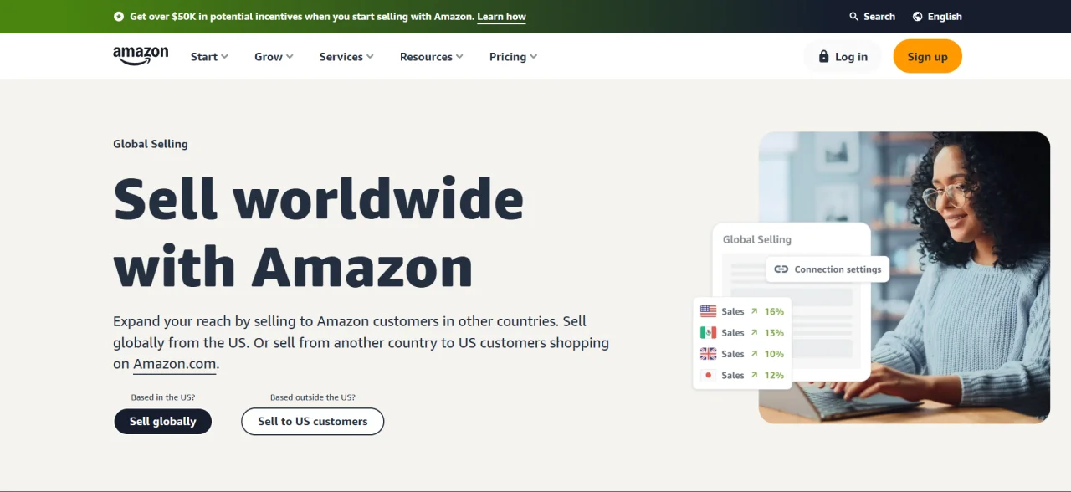Image resolution: width=1071 pixels, height=492 pixels.
Task: Click the 'Based in the US?' label
Action: pyautogui.click(x=163, y=397)
